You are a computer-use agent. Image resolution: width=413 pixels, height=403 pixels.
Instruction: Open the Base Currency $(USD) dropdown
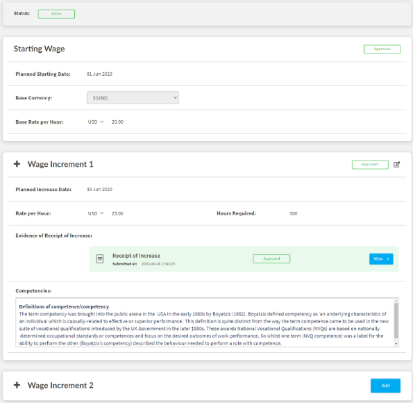click(x=133, y=98)
